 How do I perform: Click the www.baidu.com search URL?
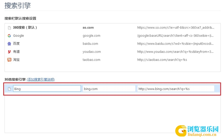pos(175,43)
